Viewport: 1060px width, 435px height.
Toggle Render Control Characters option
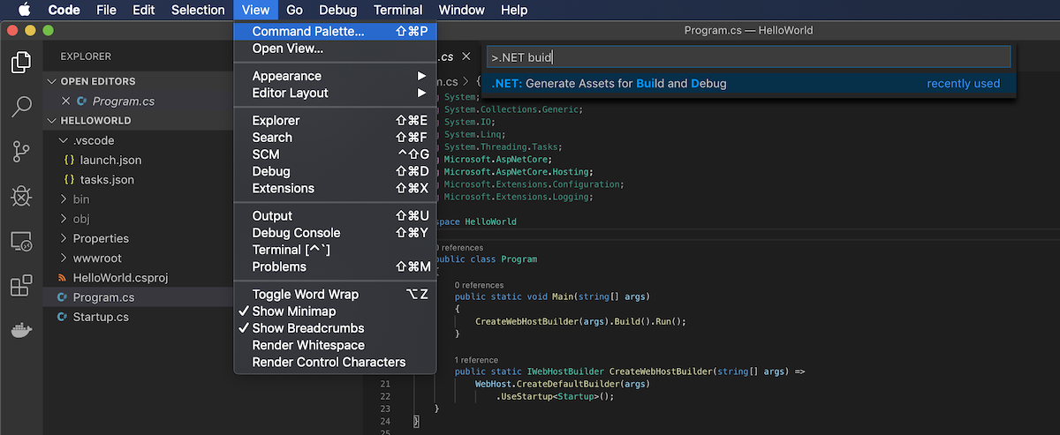click(x=335, y=362)
